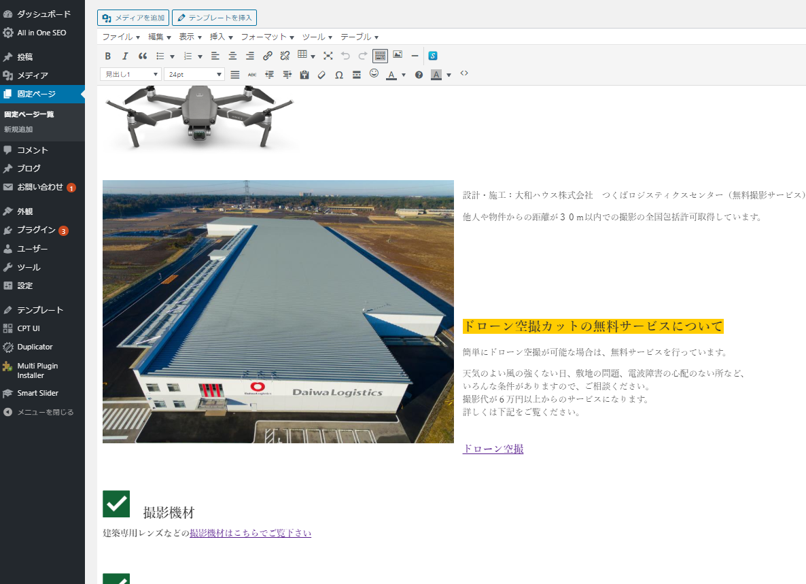Open the emoticon picker
Viewport: 806px width, 584px height.
click(374, 73)
